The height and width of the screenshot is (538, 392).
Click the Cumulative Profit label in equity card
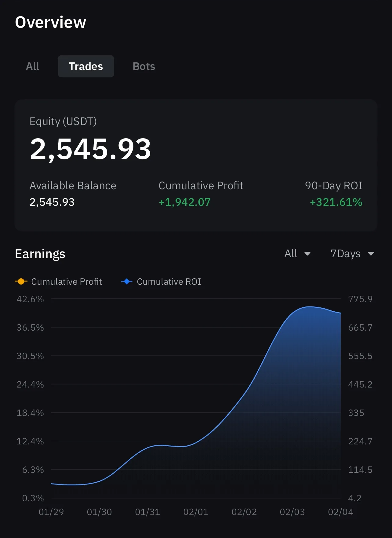click(x=201, y=186)
